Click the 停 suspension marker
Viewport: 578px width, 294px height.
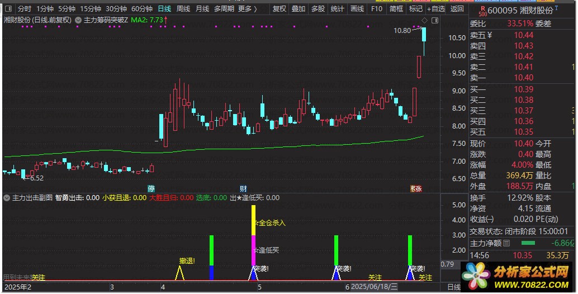151,188
